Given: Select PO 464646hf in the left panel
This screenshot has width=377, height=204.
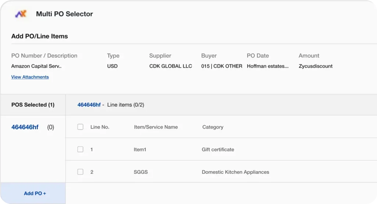Looking at the screenshot, I should coord(25,127).
